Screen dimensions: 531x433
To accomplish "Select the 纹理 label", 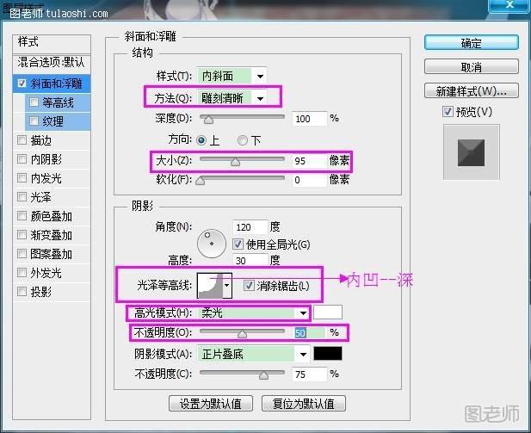I will 52,121.
